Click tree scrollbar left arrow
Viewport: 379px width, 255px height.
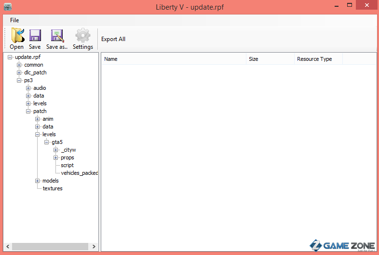[x=8, y=247]
